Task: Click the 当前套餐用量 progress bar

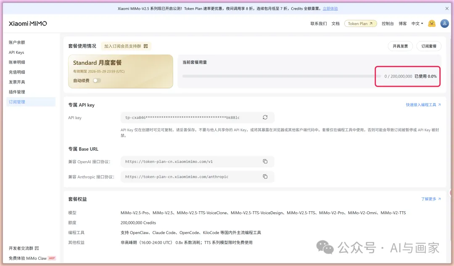Action: point(281,76)
